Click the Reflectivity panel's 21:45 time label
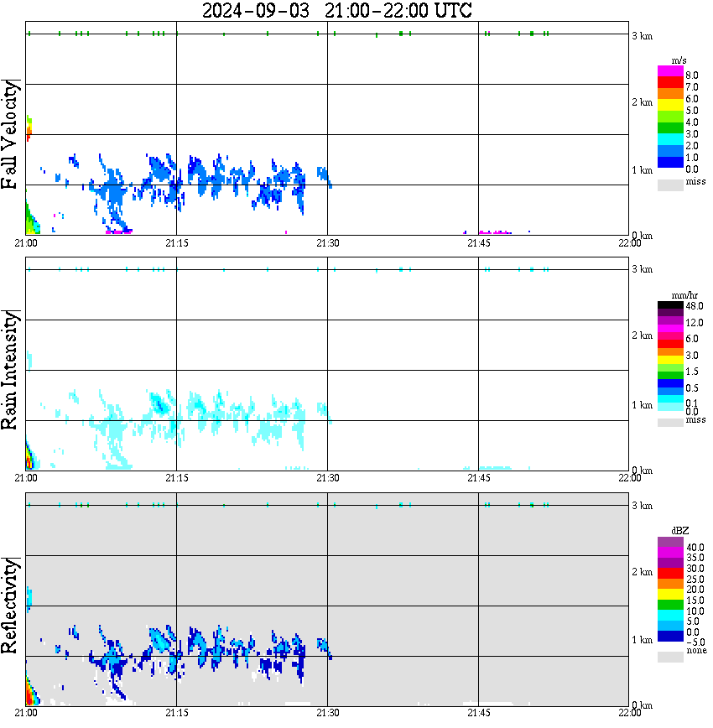Screen dimensions: 713x728 coord(479,713)
